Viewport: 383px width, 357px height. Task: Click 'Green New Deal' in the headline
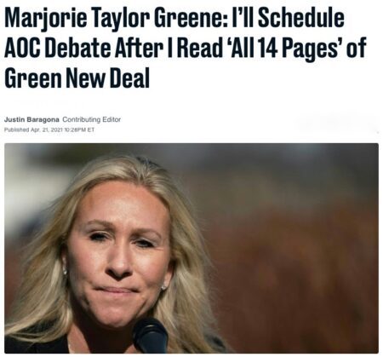(77, 78)
